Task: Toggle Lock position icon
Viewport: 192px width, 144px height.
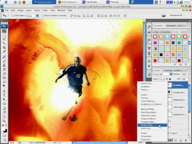Action: (x=167, y=79)
